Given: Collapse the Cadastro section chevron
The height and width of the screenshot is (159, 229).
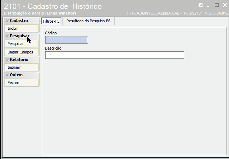Looking at the screenshot, I should tap(7, 21).
